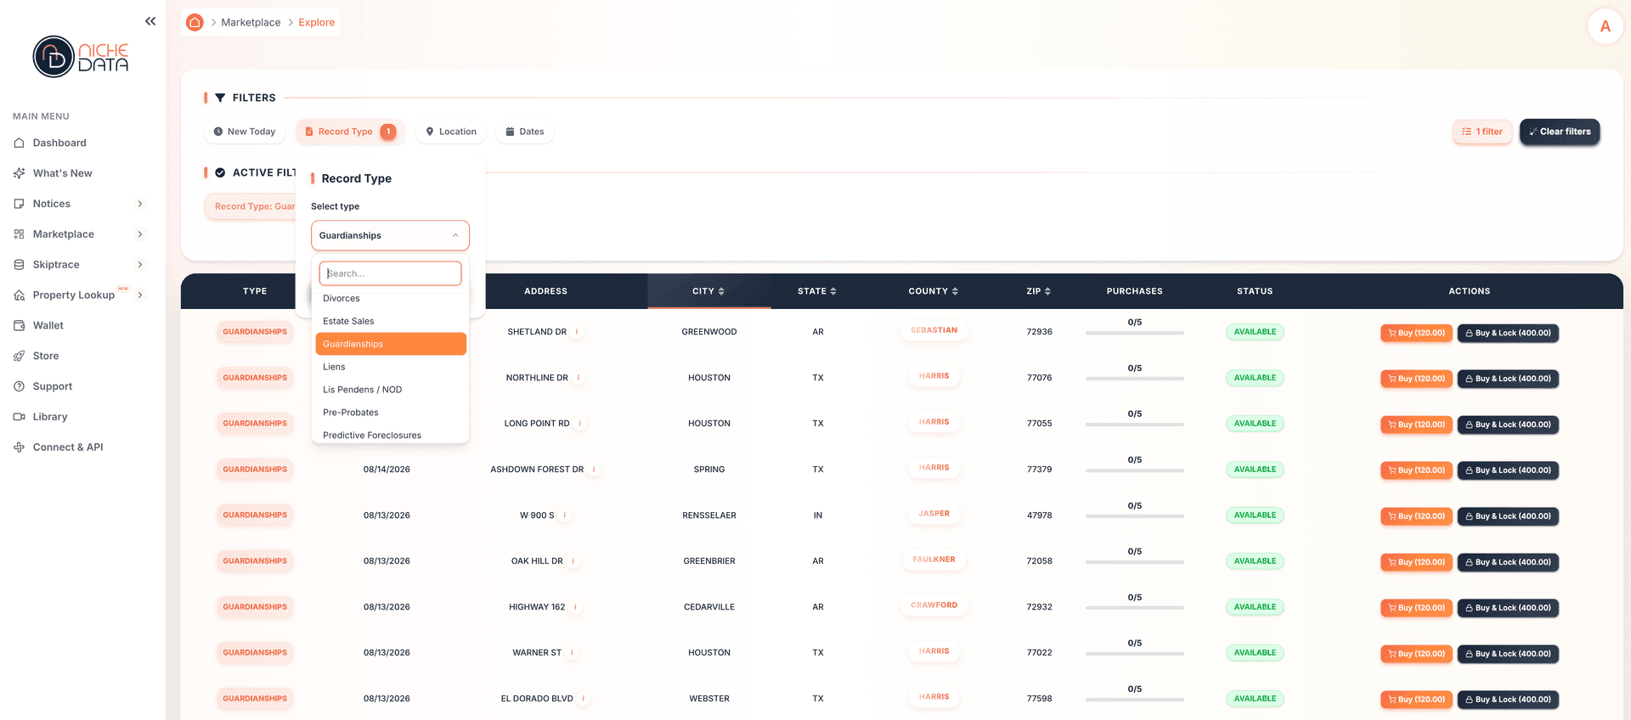Click info icon next to SHETLAND DR
Viewport: 1631px width, 720px height.
(577, 332)
